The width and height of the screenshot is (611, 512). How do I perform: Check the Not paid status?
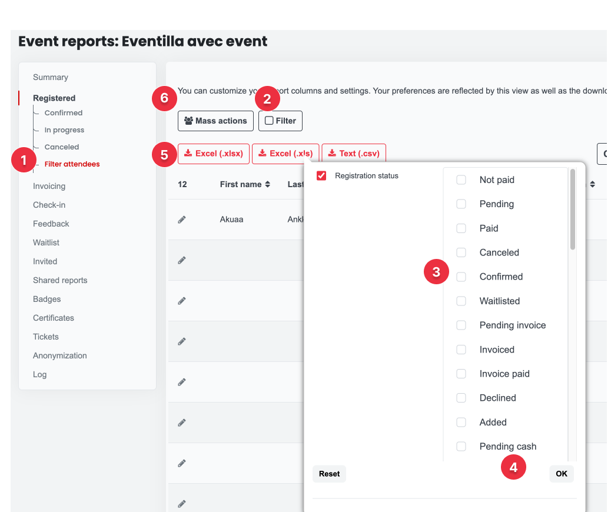pos(461,179)
